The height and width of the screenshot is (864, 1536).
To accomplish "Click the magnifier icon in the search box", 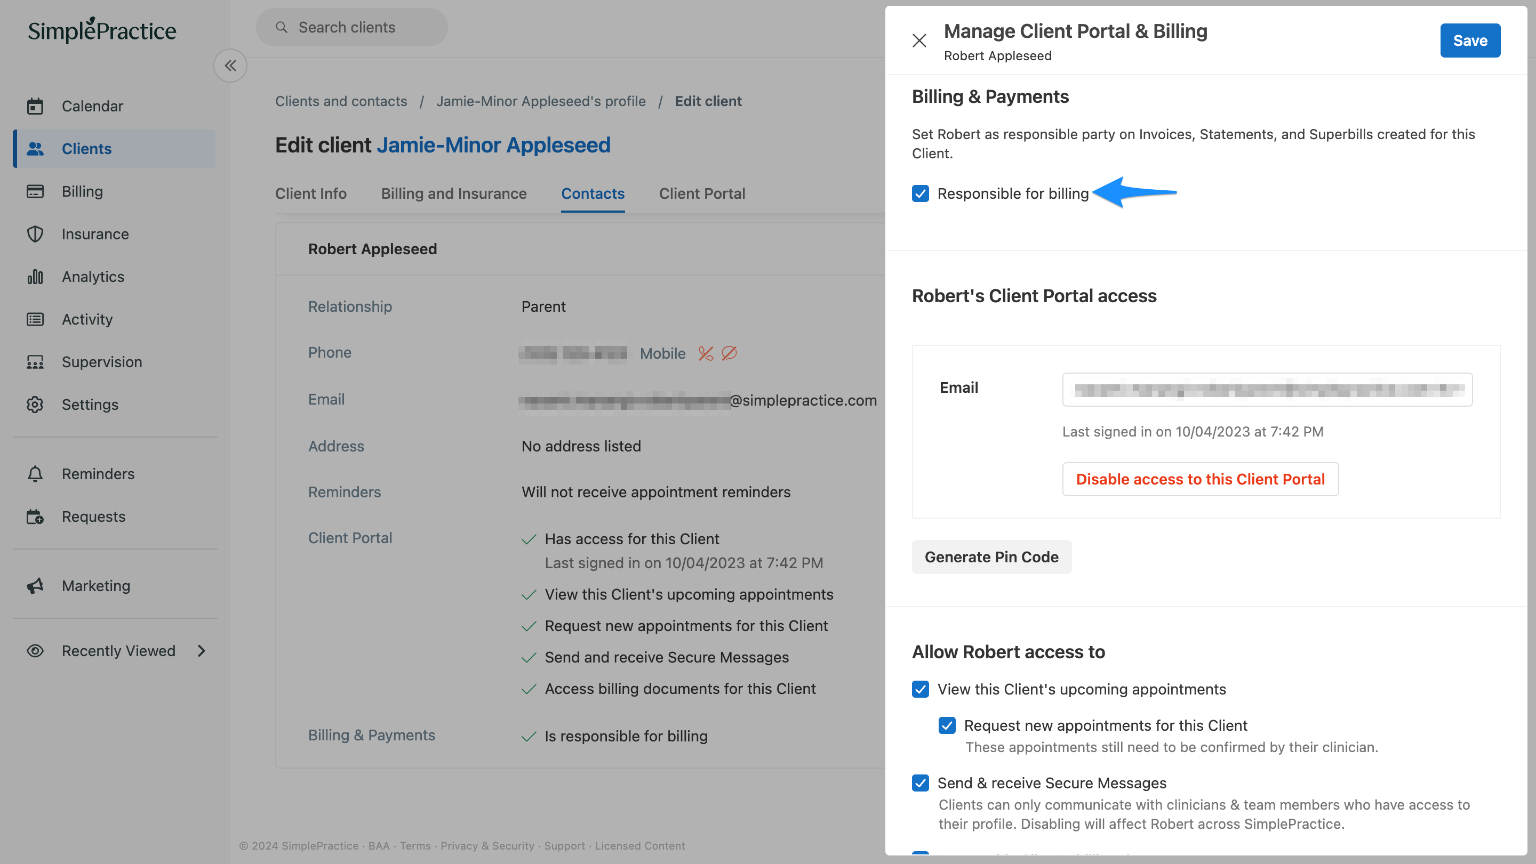I will click(x=282, y=27).
